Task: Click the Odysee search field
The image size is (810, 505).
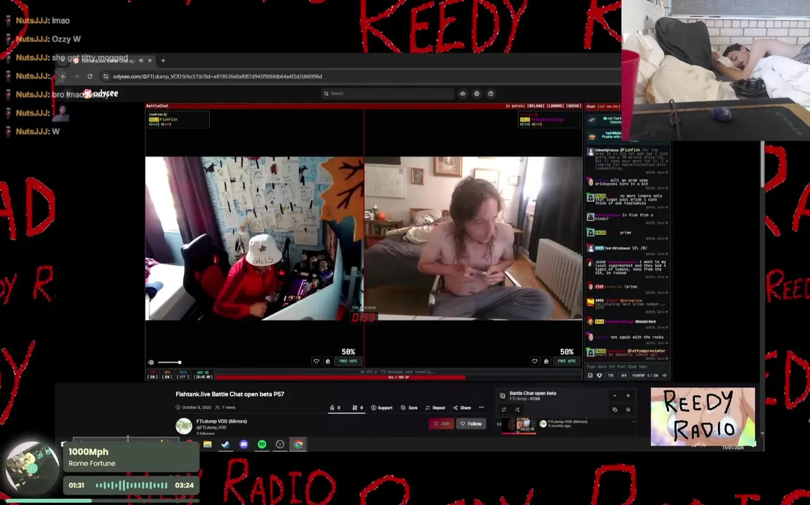Action: [387, 93]
